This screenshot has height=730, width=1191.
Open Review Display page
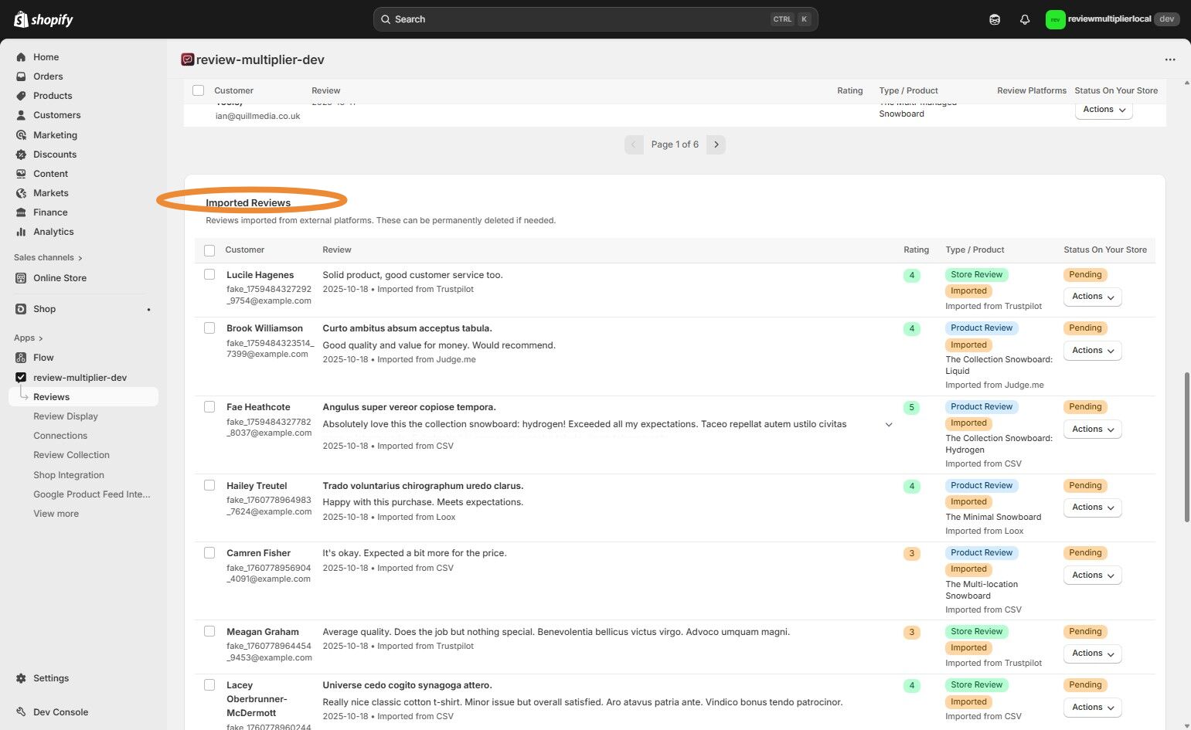66,416
